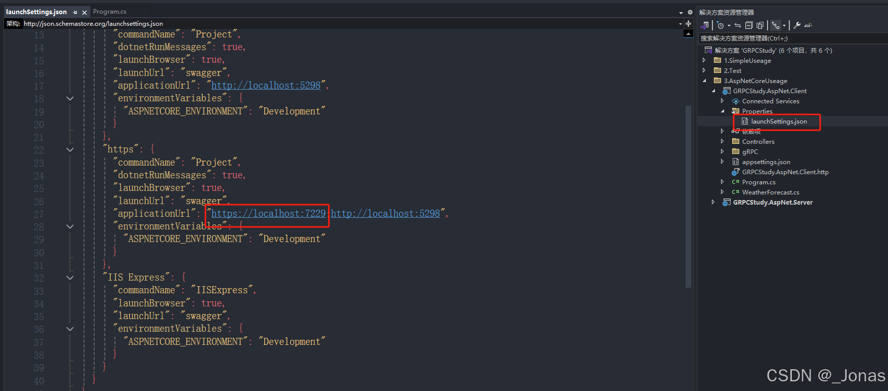
Task: Select GRPCStudy.AspNet.Client.http file
Action: (x=785, y=172)
